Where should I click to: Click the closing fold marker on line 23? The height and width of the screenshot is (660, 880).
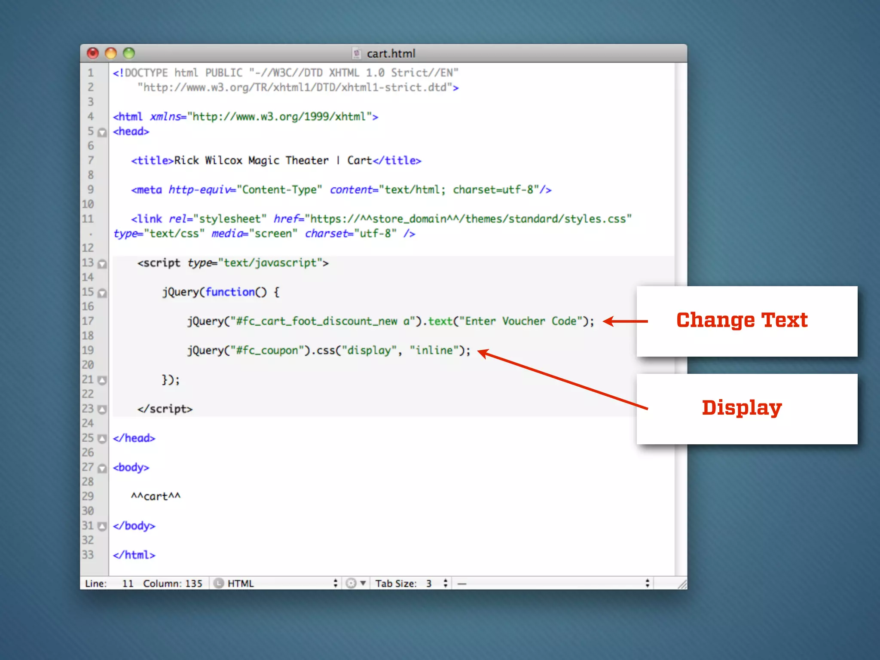[102, 409]
